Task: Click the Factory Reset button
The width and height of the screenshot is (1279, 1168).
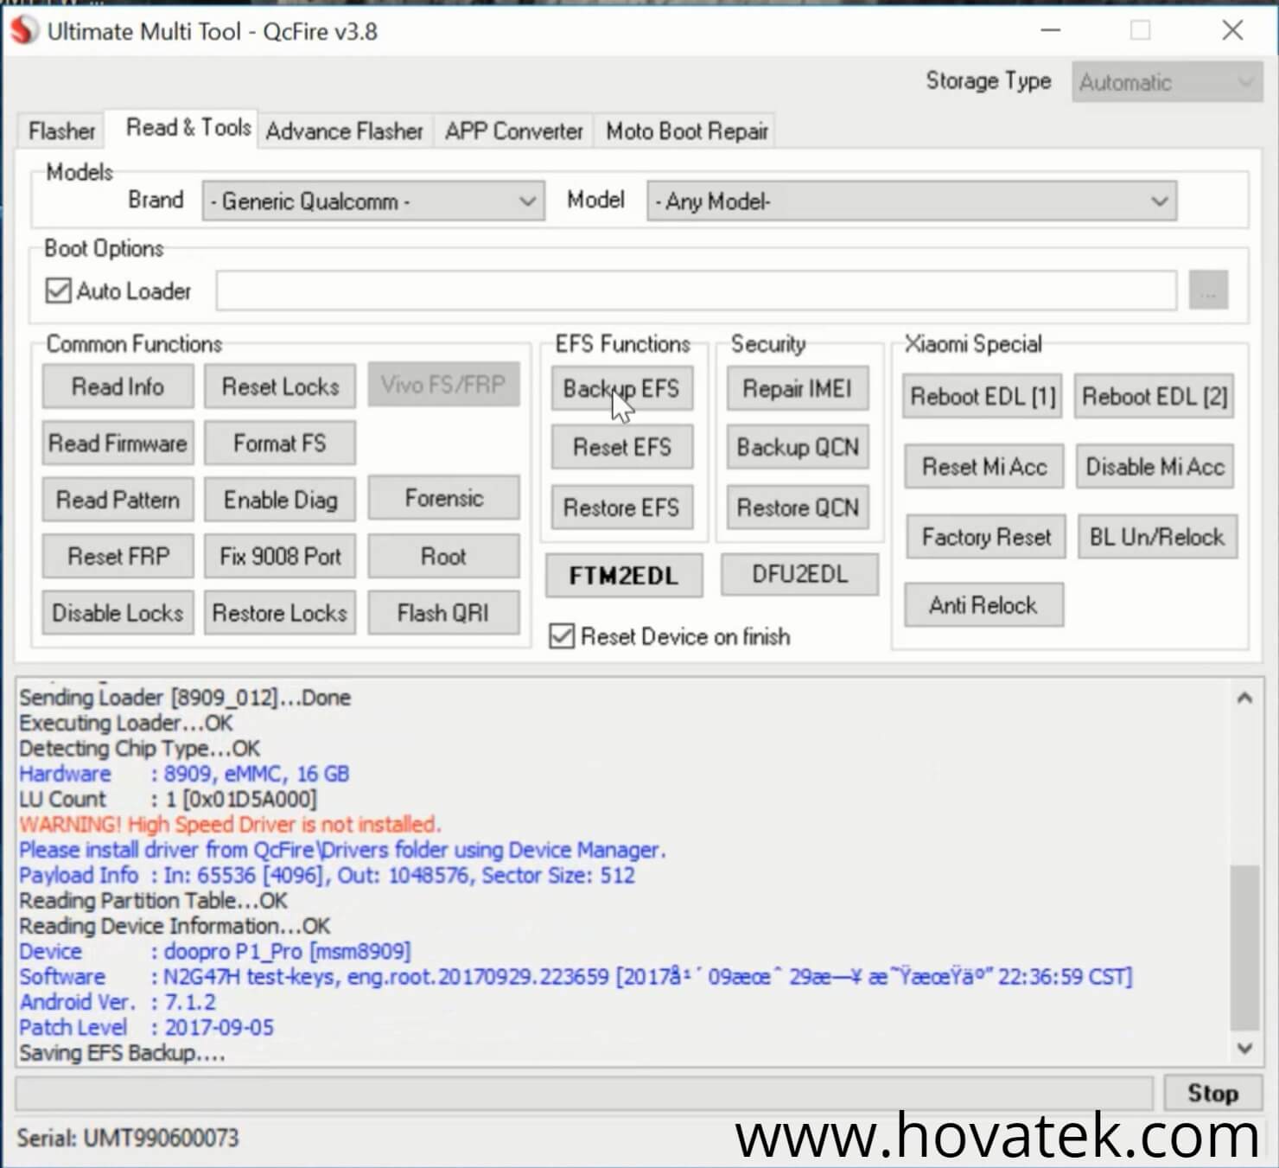Action: [986, 537]
